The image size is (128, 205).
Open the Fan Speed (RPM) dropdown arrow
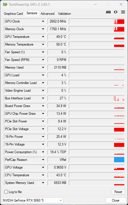tap(43, 60)
